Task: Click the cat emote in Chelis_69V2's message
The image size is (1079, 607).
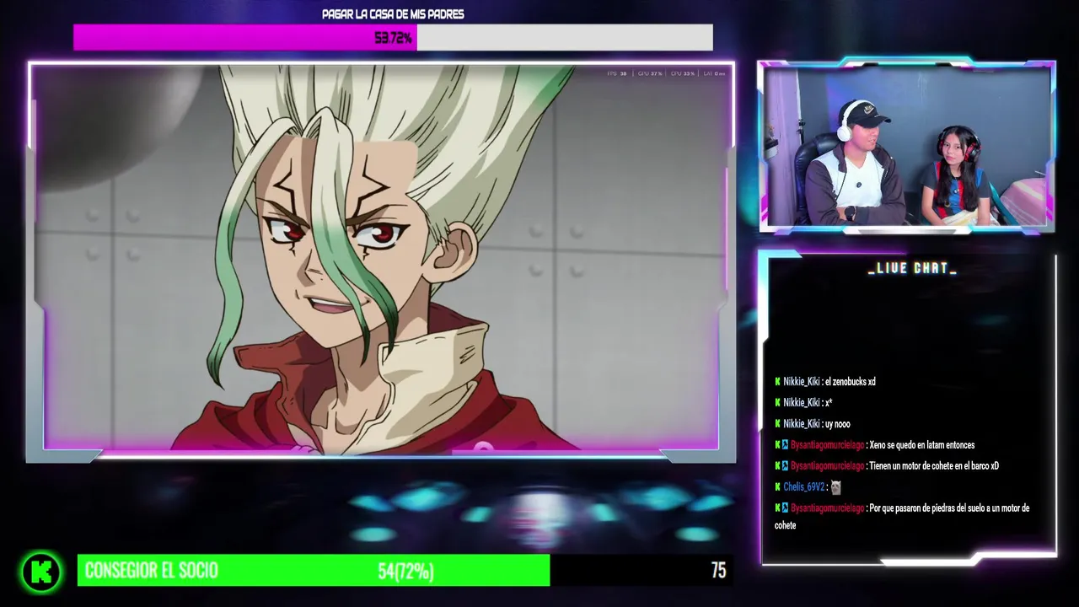Action: coord(835,487)
